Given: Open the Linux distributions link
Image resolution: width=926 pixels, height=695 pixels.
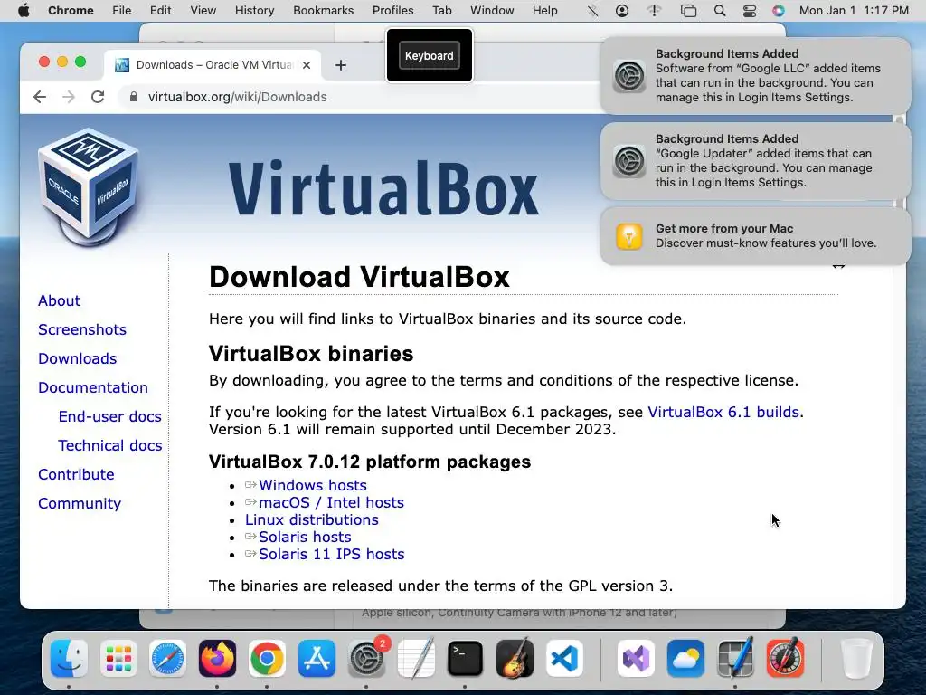Looking at the screenshot, I should [x=312, y=519].
